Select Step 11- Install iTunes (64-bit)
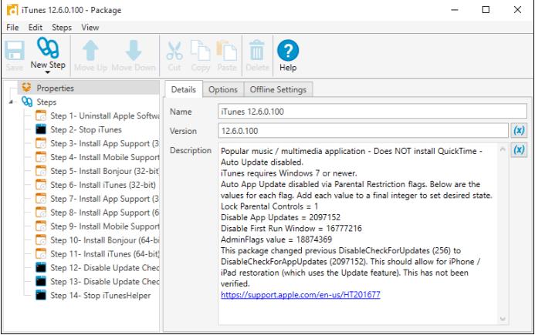This screenshot has height=335, width=535. pos(105,253)
